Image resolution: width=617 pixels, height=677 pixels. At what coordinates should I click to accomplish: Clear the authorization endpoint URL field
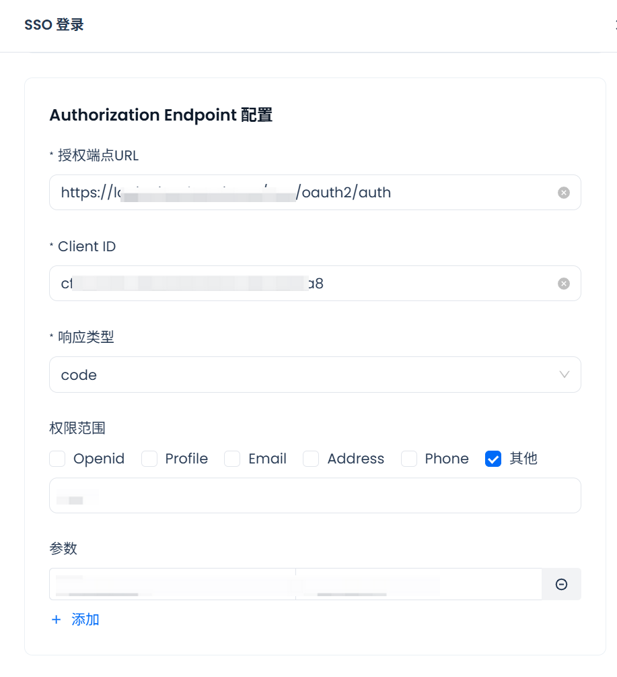click(564, 193)
